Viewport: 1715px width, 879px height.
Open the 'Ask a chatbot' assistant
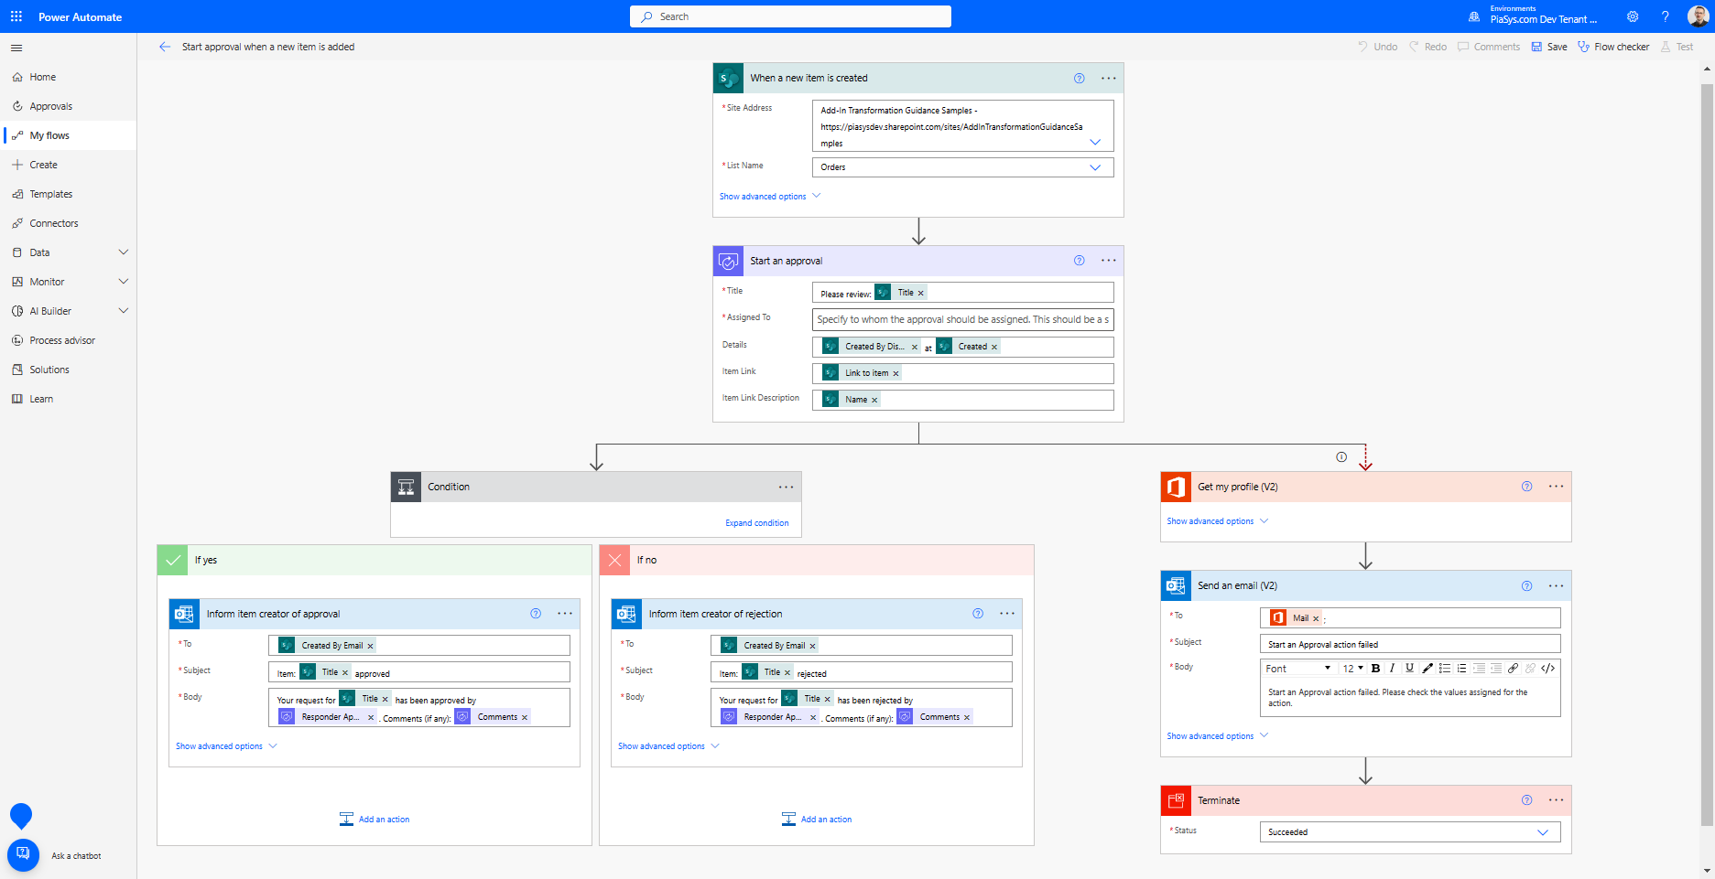tap(23, 854)
